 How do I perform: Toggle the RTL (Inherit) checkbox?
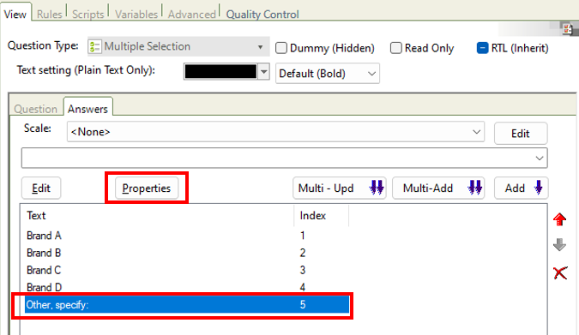pyautogui.click(x=482, y=48)
